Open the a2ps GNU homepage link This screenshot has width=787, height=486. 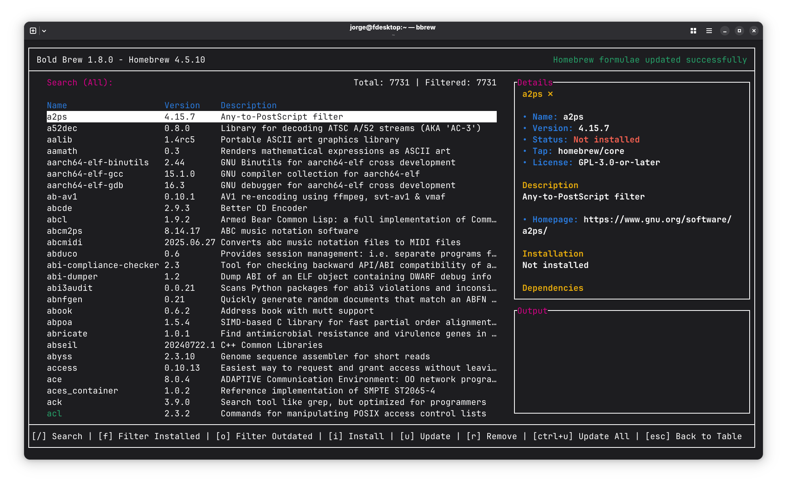(x=627, y=225)
